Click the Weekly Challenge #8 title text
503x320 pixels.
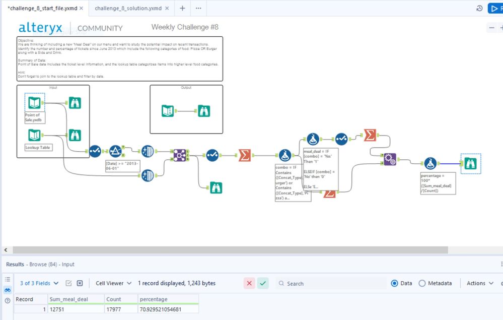[185, 27]
